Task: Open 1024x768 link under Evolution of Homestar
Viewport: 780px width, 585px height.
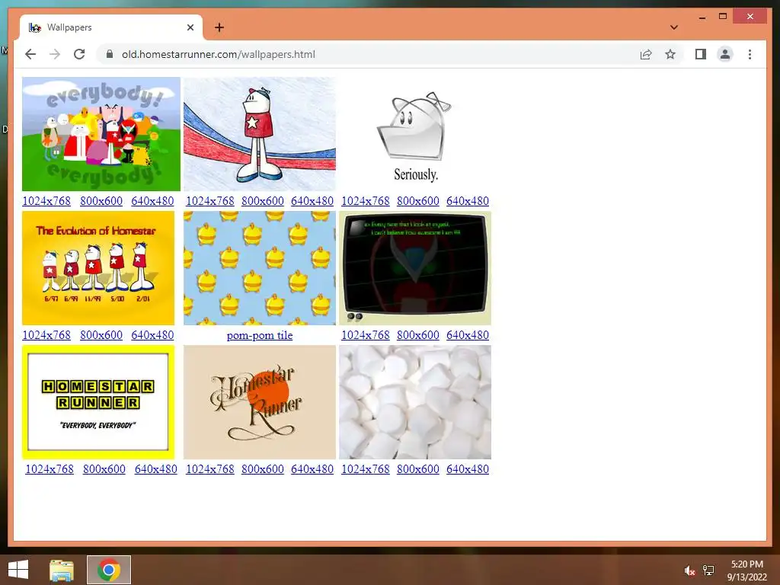Action: pyautogui.click(x=46, y=335)
